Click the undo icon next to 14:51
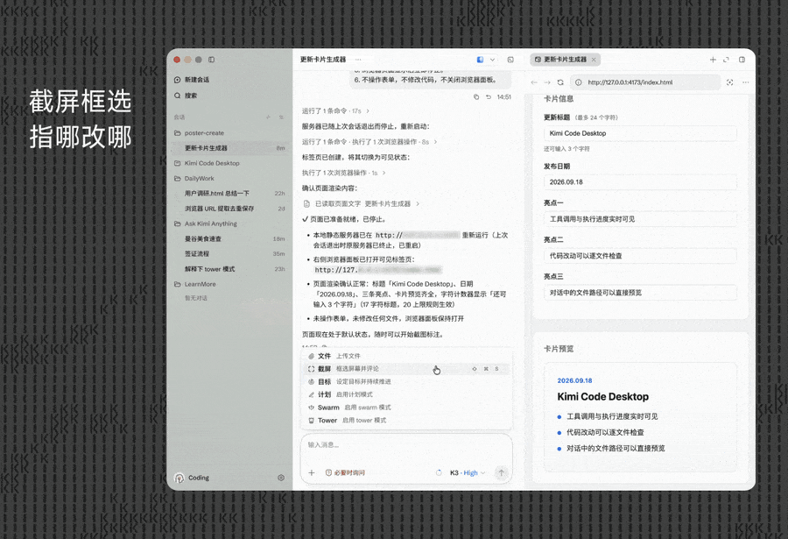 pyautogui.click(x=489, y=97)
